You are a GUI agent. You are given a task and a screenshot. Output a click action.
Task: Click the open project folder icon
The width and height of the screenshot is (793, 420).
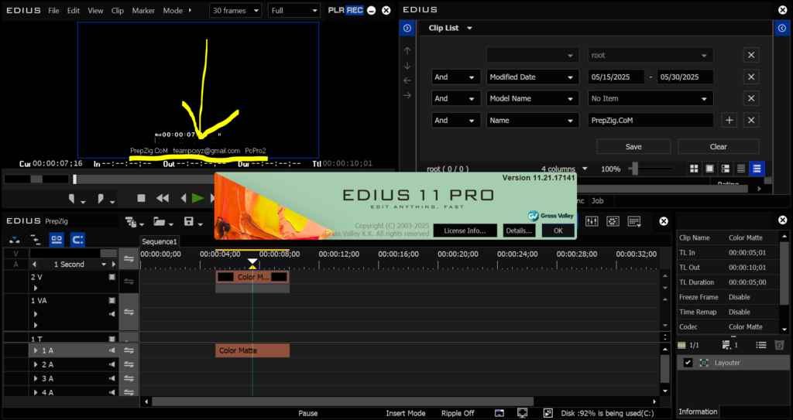click(160, 222)
